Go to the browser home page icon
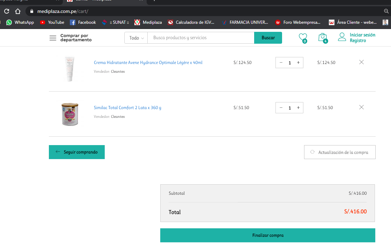391x243 pixels. 18,11
